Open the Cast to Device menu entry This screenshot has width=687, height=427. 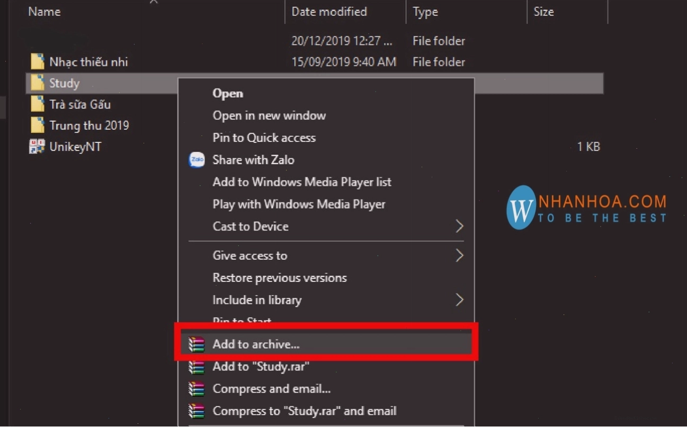[x=251, y=226]
